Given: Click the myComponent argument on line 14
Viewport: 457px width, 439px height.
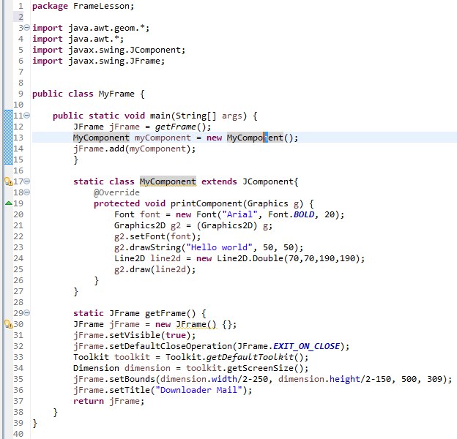Looking at the screenshot, I should 157,149.
